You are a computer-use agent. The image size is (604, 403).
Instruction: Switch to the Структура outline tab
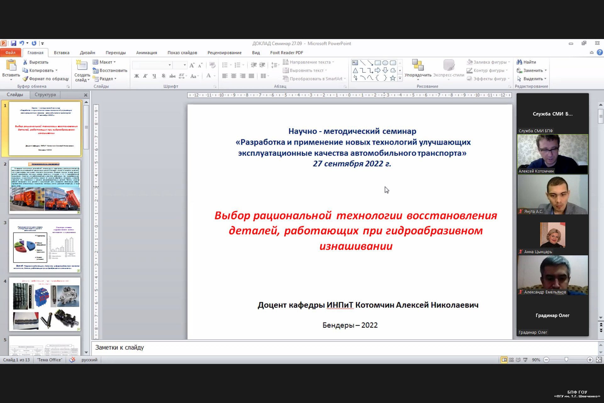click(x=45, y=95)
